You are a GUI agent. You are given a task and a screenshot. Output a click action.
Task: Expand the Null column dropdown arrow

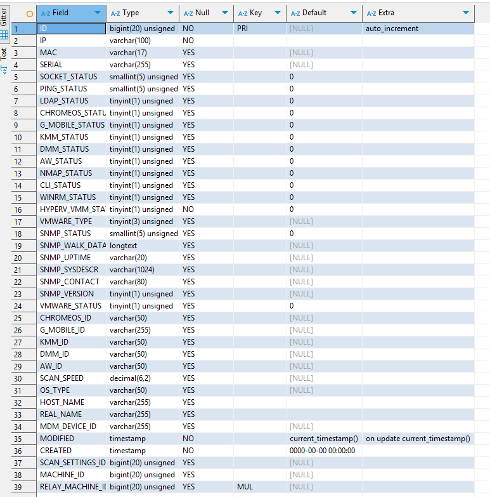point(224,13)
